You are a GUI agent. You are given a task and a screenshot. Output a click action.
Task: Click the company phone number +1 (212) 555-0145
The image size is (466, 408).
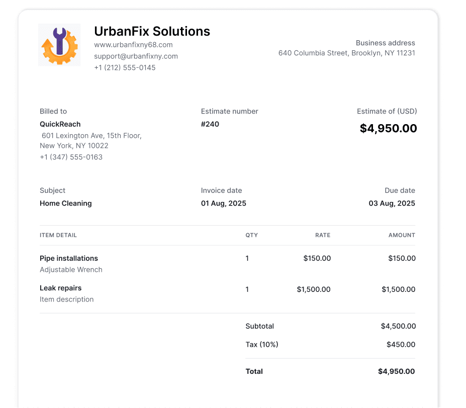coord(125,67)
